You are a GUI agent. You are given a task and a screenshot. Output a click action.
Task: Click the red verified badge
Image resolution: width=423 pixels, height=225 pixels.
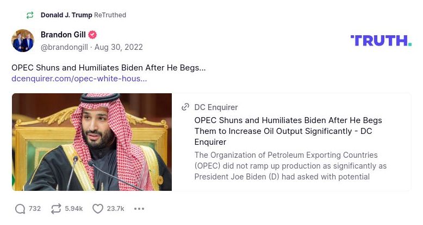[93, 35]
